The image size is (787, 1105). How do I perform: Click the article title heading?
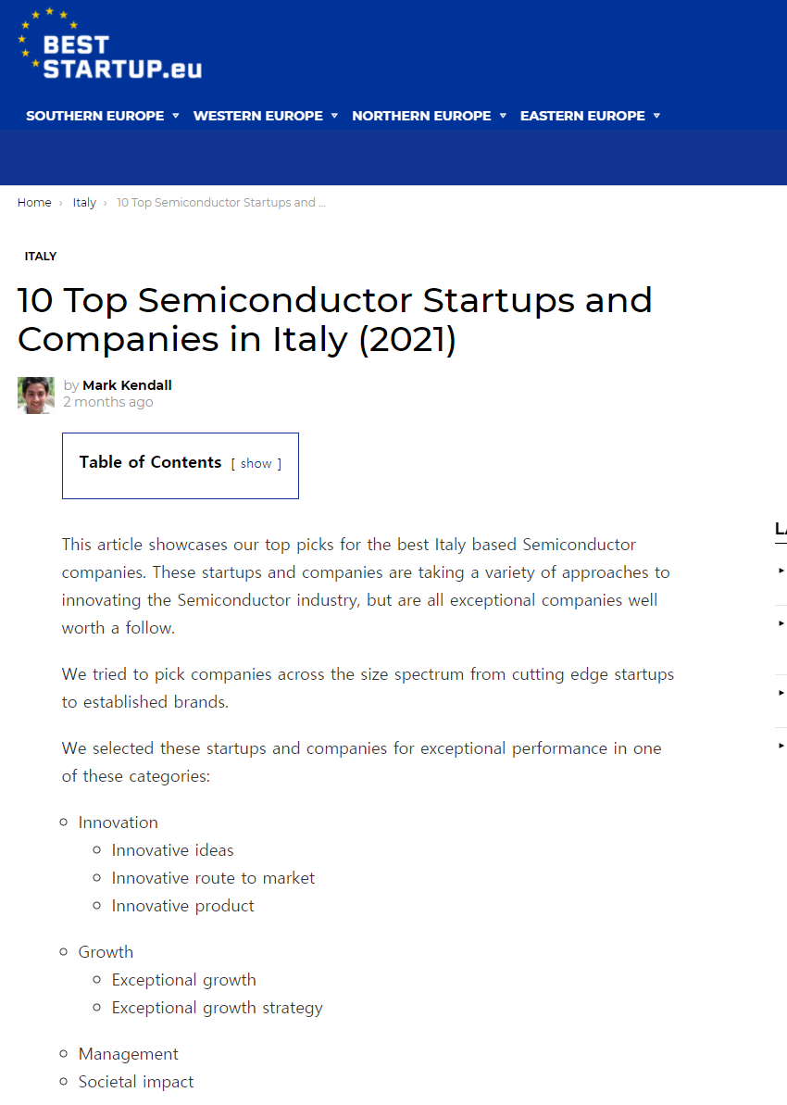tap(334, 320)
